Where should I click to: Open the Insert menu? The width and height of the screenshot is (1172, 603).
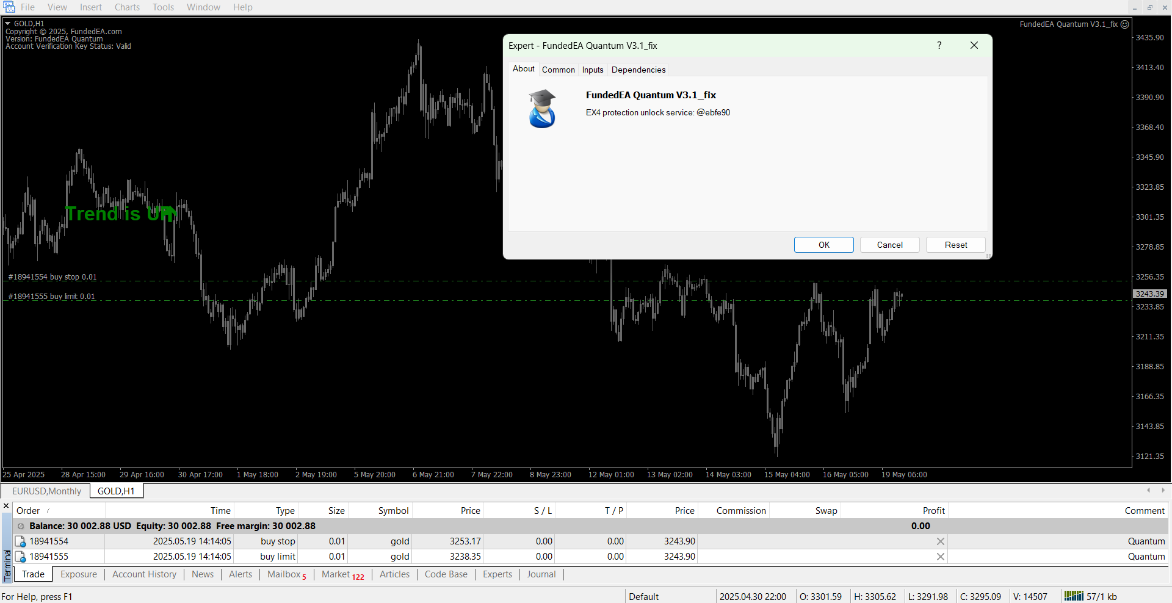pos(91,7)
